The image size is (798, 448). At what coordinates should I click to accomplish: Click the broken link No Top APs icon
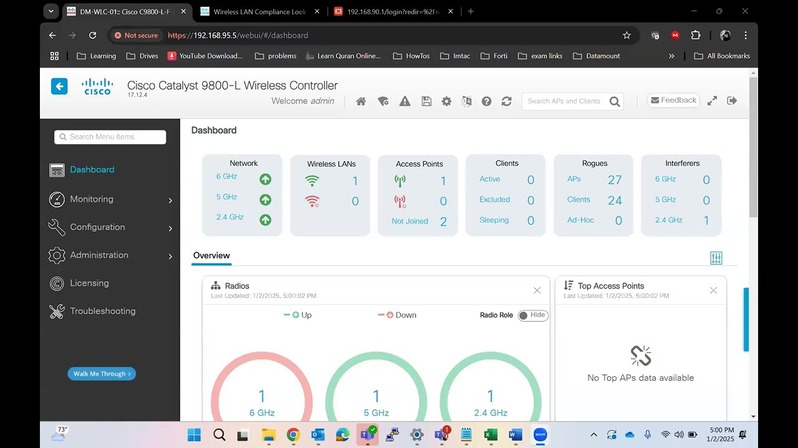(640, 356)
